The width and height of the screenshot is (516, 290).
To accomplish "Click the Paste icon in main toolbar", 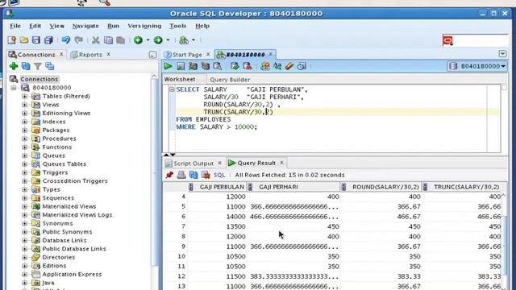I will pos(120,40).
